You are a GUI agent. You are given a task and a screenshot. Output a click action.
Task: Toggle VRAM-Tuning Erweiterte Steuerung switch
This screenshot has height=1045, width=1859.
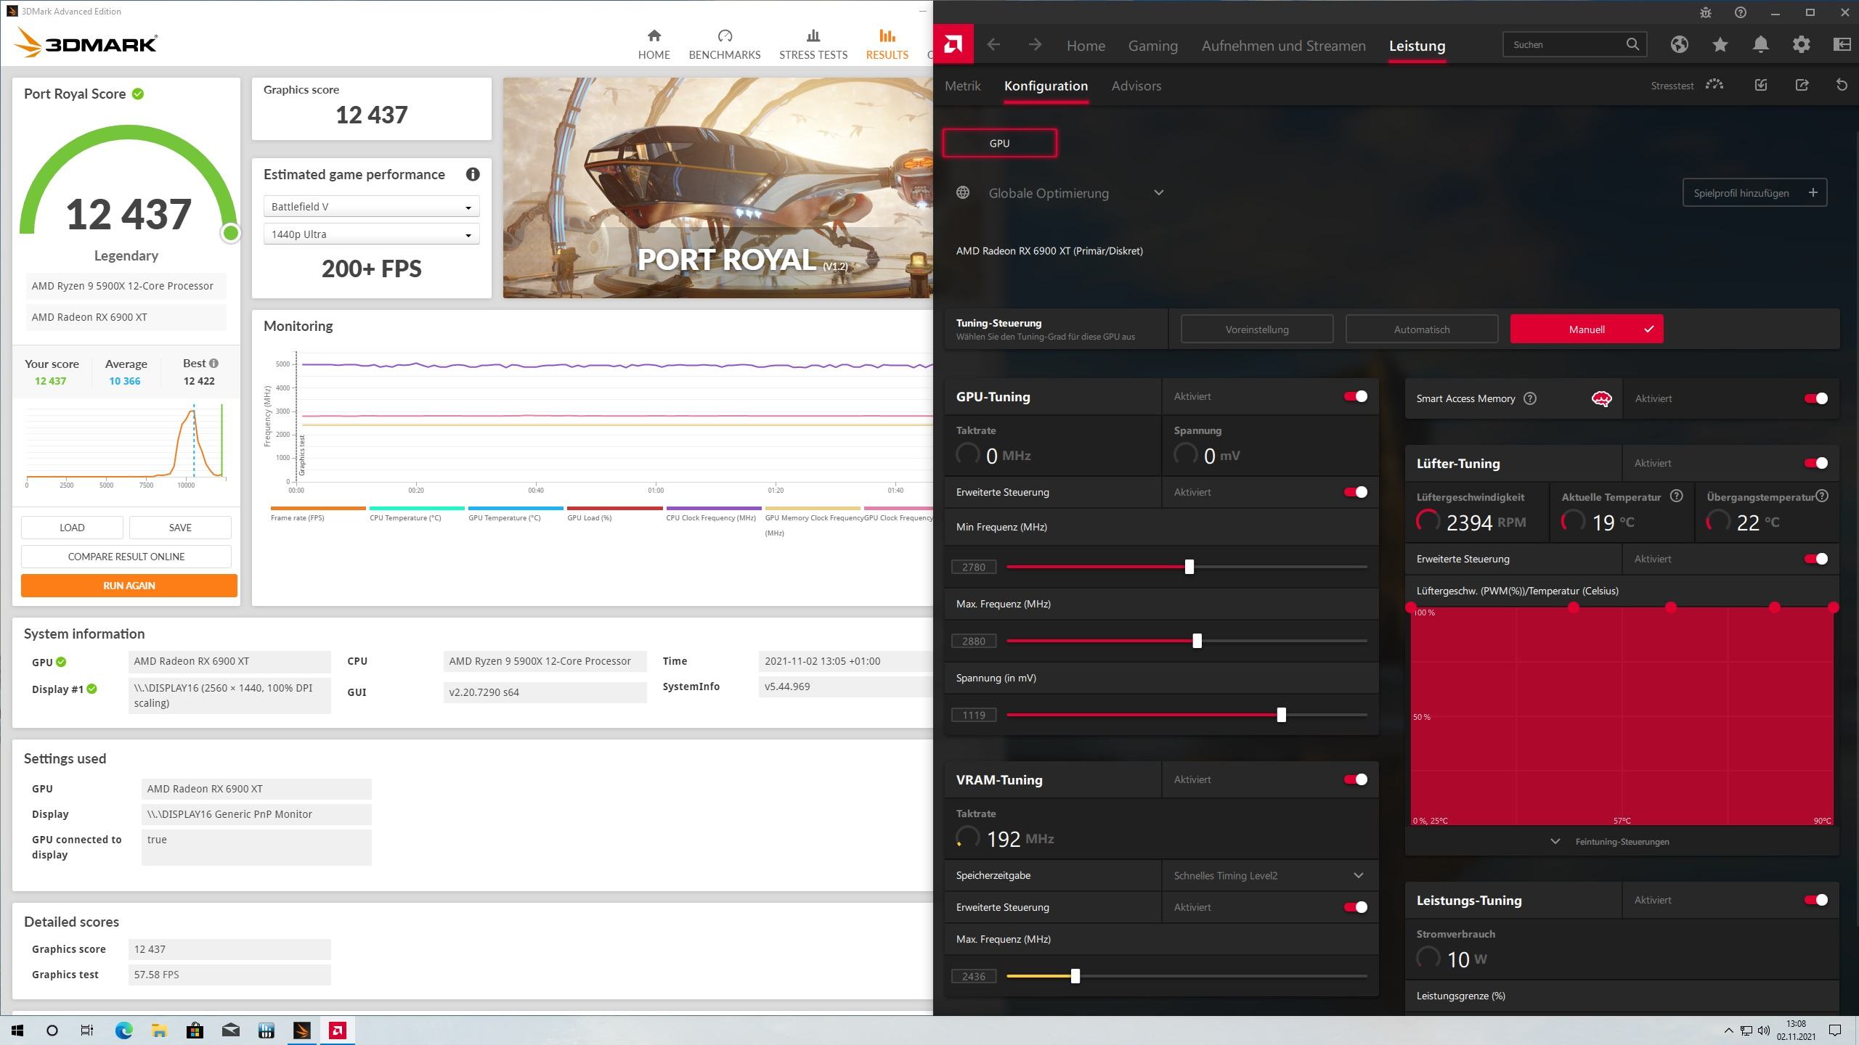(x=1355, y=907)
